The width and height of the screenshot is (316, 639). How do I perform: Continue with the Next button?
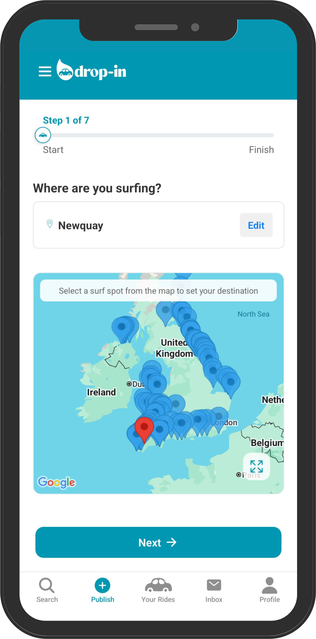[158, 542]
